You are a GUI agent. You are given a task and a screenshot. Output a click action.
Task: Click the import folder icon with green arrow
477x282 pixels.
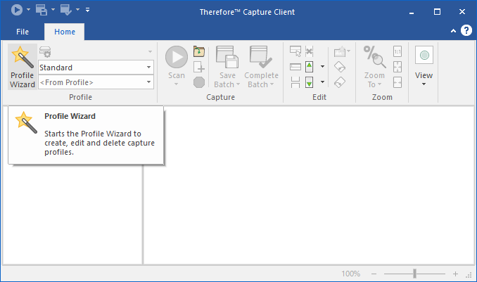click(199, 51)
